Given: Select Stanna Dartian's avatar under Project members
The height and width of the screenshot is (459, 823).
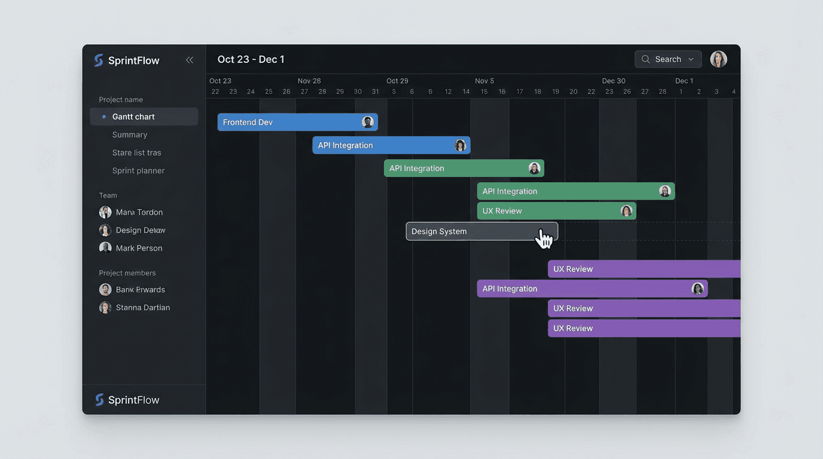Looking at the screenshot, I should [105, 307].
